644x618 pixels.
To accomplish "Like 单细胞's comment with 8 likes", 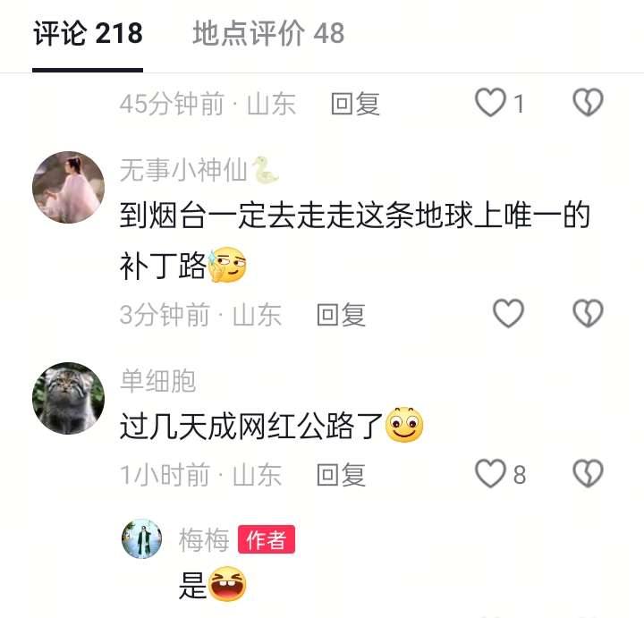I will point(490,473).
